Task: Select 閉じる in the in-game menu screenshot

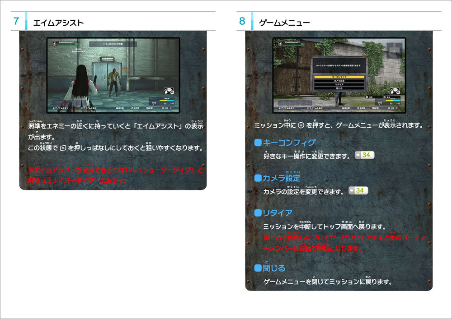Action: (x=339, y=88)
